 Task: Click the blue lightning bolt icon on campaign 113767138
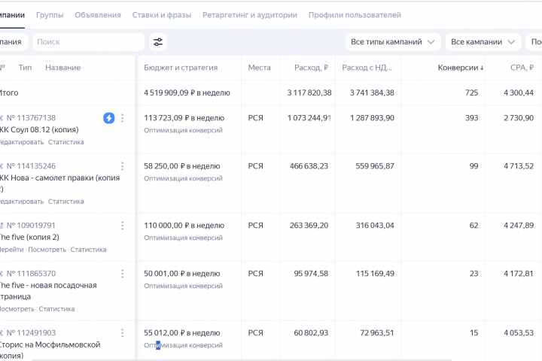pos(109,118)
